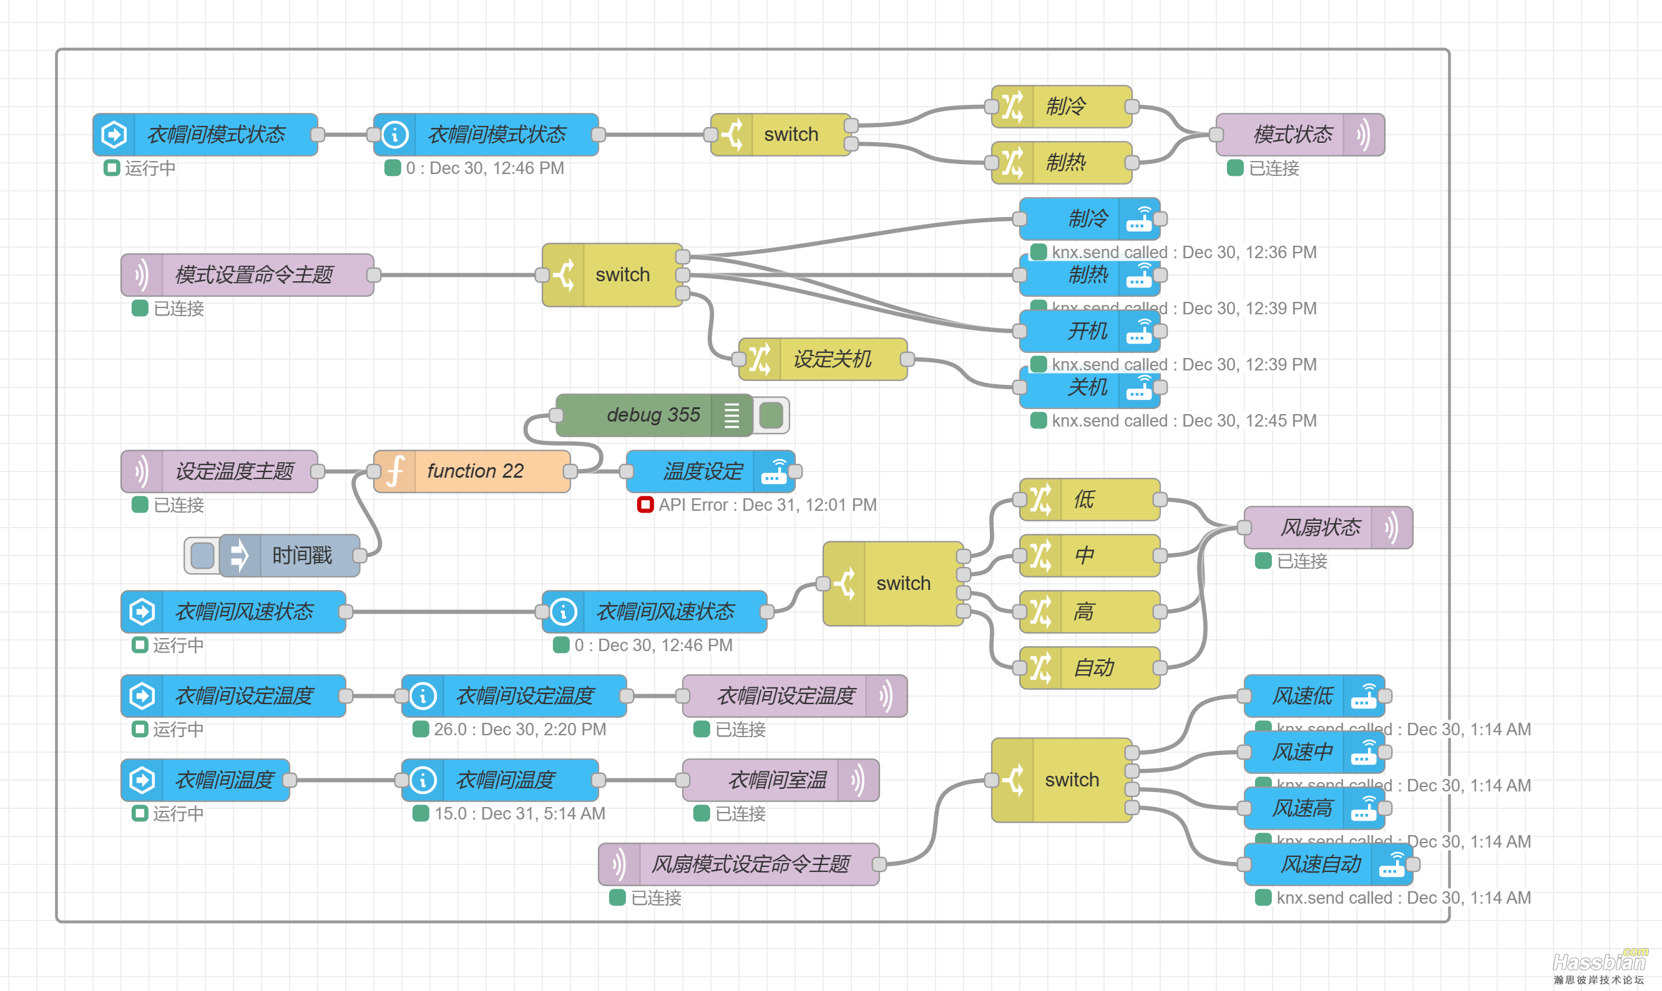Select the function 22 node
This screenshot has width=1662, height=991.
click(472, 471)
